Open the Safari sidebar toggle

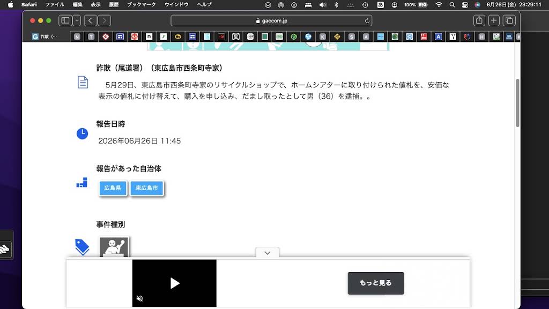pos(65,21)
